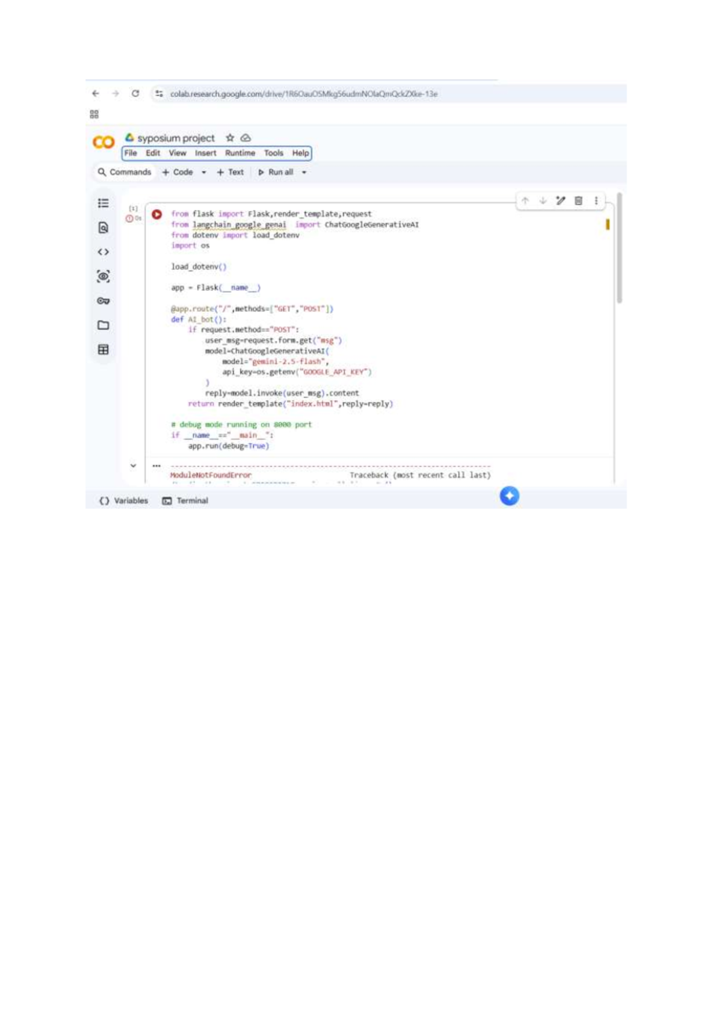Image resolution: width=722 pixels, height=1020 pixels.
Task: Open the Insert menu
Action: click(206, 153)
